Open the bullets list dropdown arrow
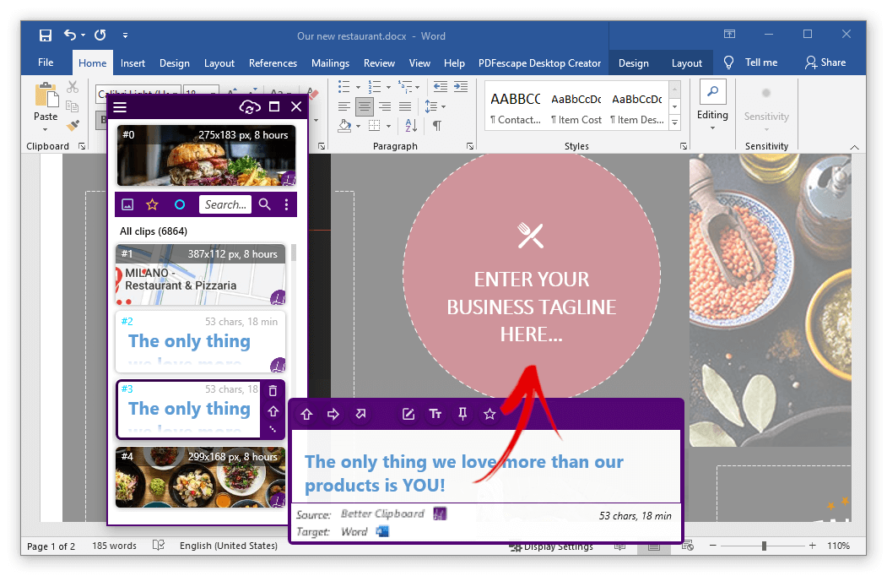The image size is (887, 576). click(358, 87)
